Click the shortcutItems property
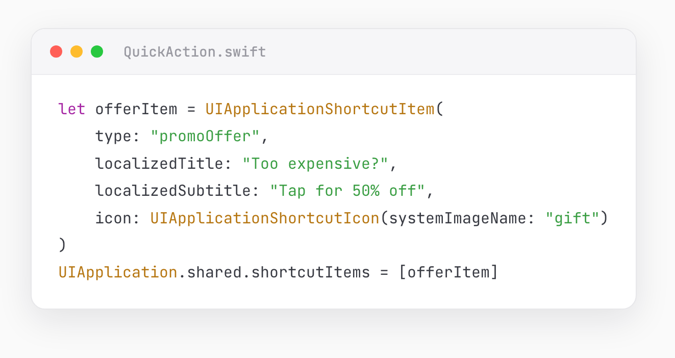Image resolution: width=675 pixels, height=358 pixels. [310, 272]
